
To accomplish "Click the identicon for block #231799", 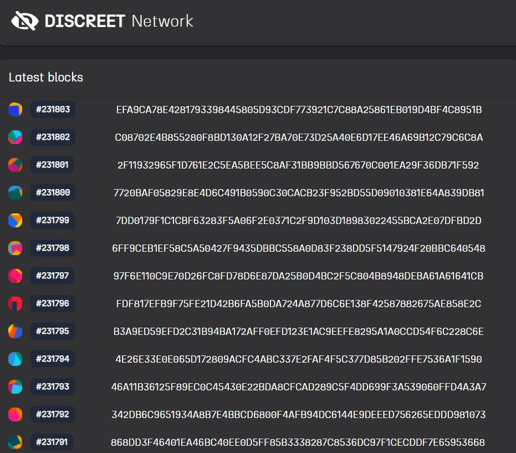I will (x=15, y=220).
